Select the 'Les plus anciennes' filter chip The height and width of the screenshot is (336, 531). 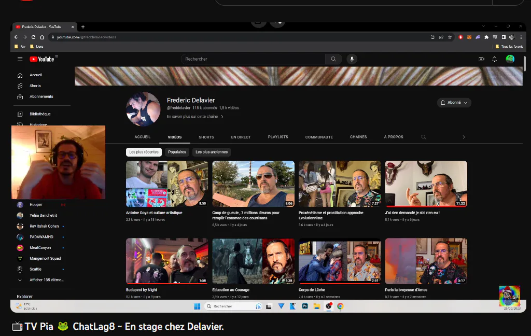212,152
